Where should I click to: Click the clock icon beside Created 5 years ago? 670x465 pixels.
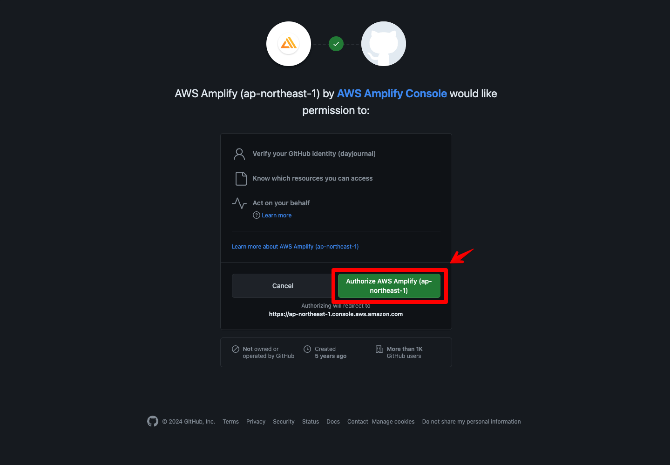[x=307, y=349]
